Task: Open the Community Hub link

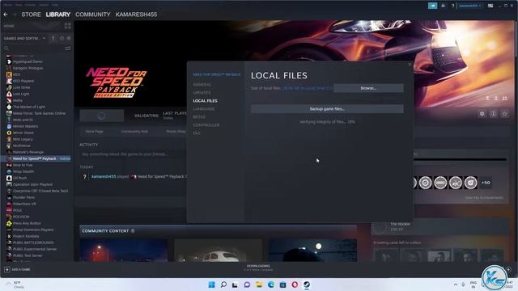Action: pos(134,131)
